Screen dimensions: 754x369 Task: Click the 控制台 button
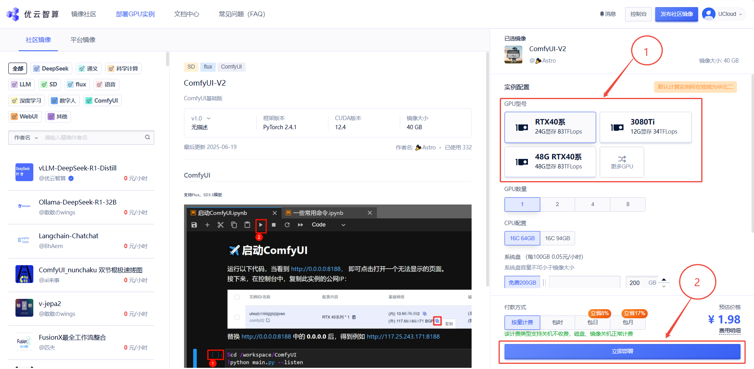[x=638, y=14]
